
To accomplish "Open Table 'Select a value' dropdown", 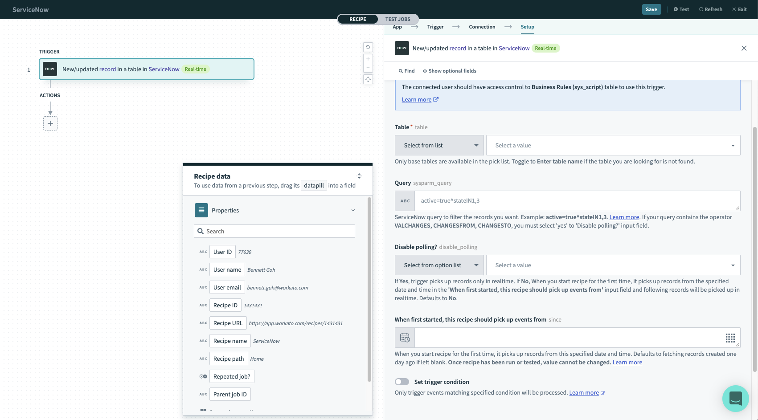I will (x=613, y=145).
